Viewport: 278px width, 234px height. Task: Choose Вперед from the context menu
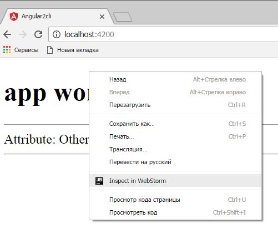[x=175, y=92]
